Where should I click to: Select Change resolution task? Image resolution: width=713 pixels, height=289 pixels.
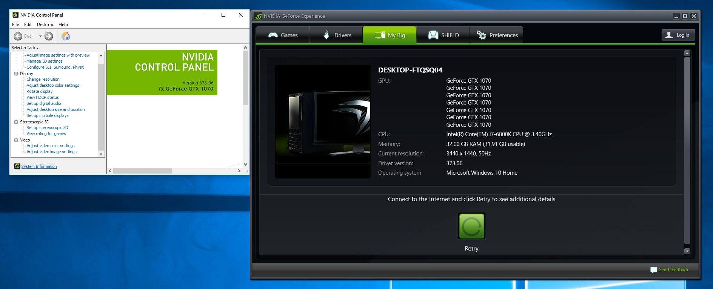pos(43,79)
